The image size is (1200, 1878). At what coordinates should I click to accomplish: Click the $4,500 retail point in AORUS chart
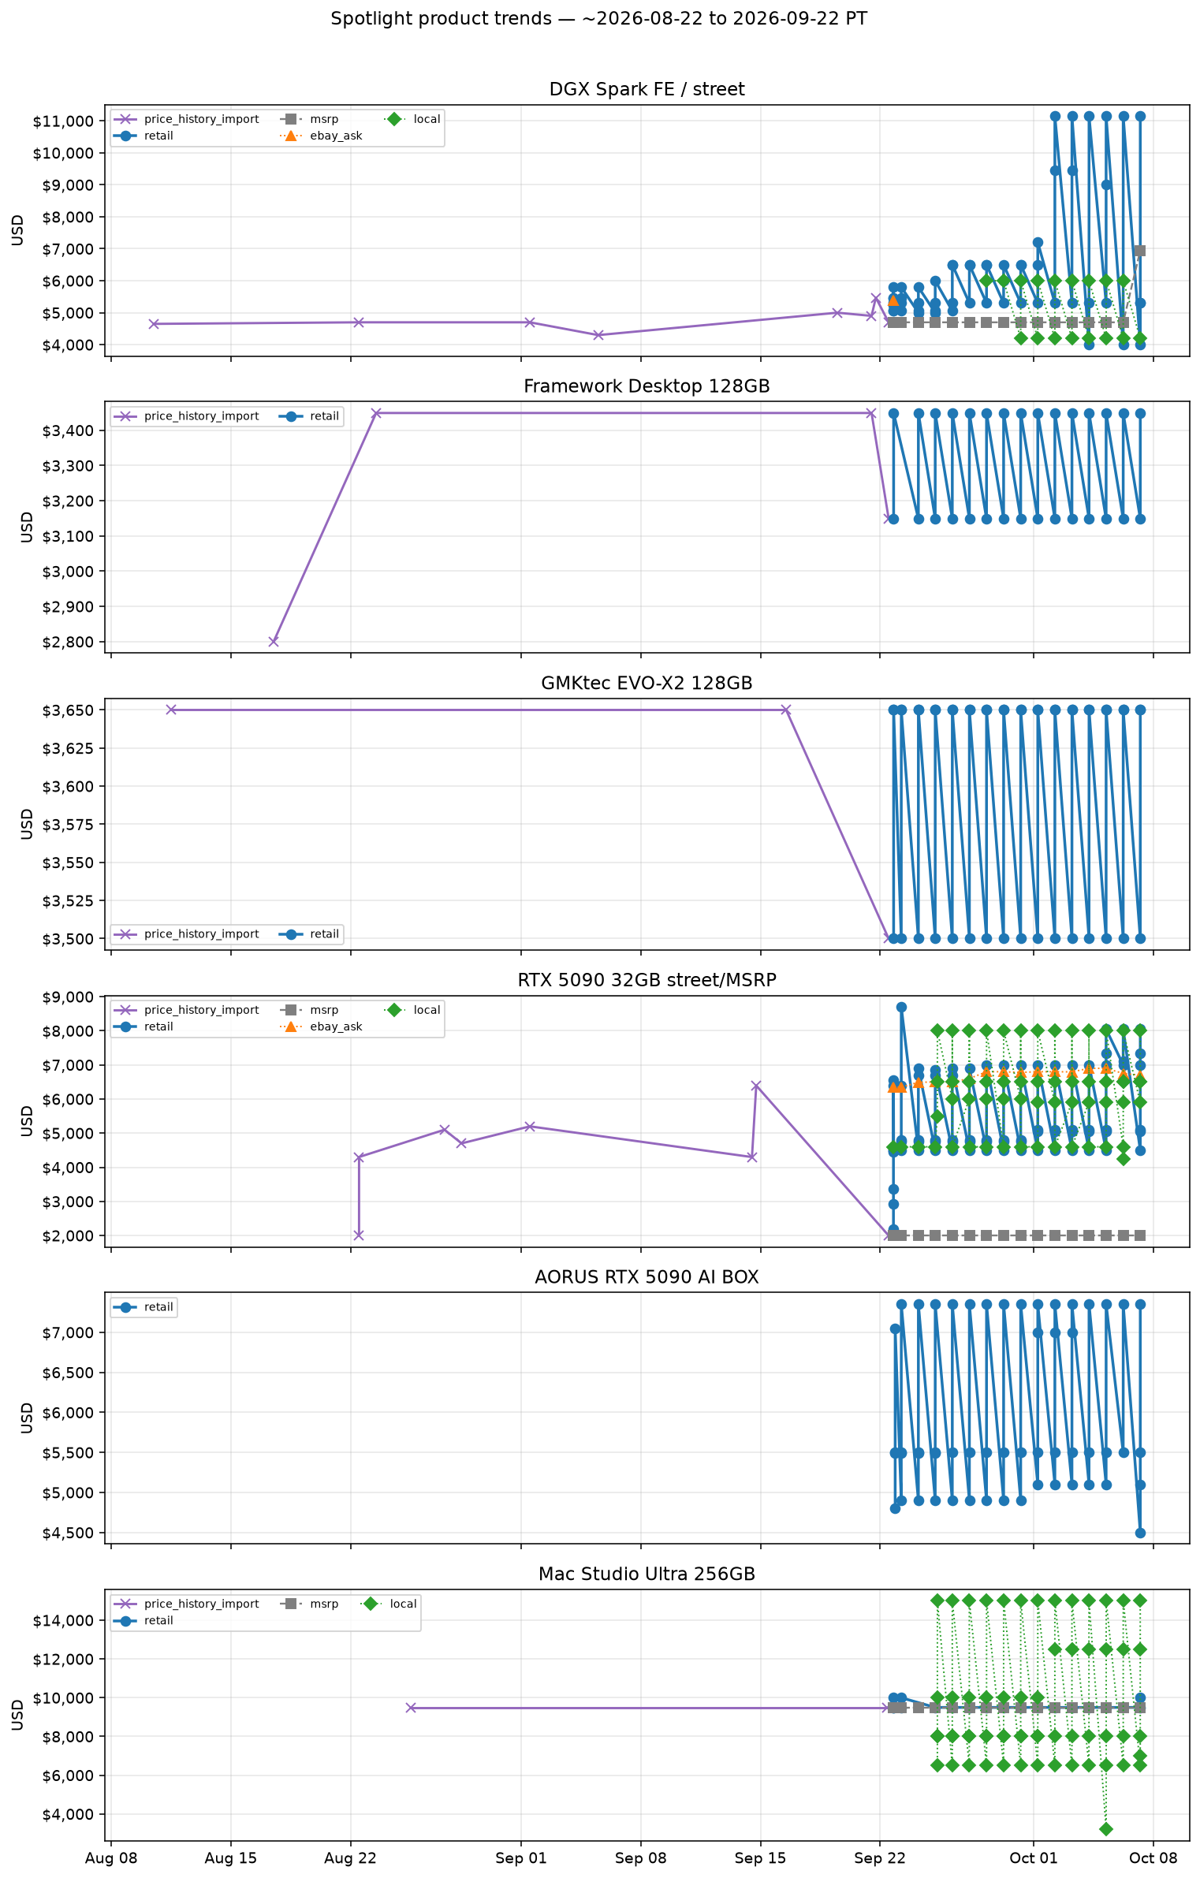pyautogui.click(x=1140, y=1533)
